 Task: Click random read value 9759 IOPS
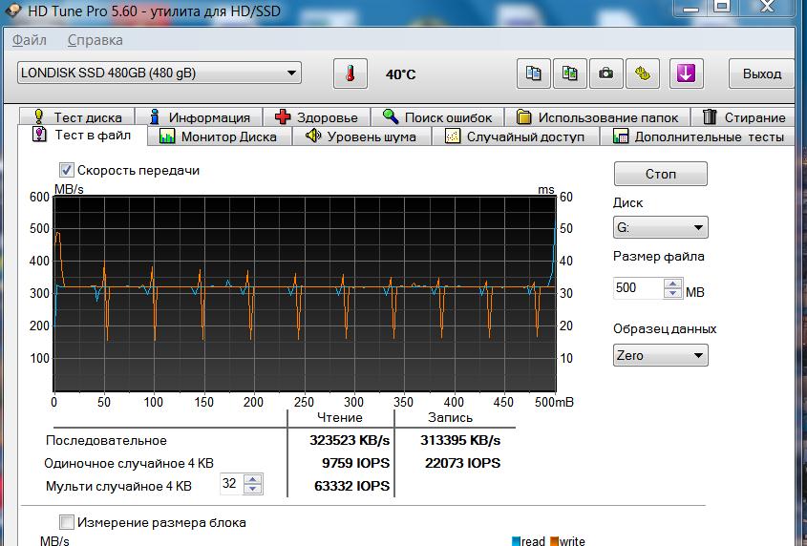click(355, 463)
